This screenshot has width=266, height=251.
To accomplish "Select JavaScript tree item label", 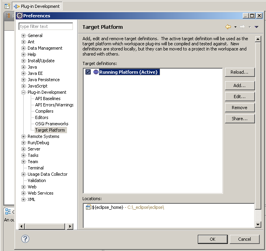I will pos(37,86).
